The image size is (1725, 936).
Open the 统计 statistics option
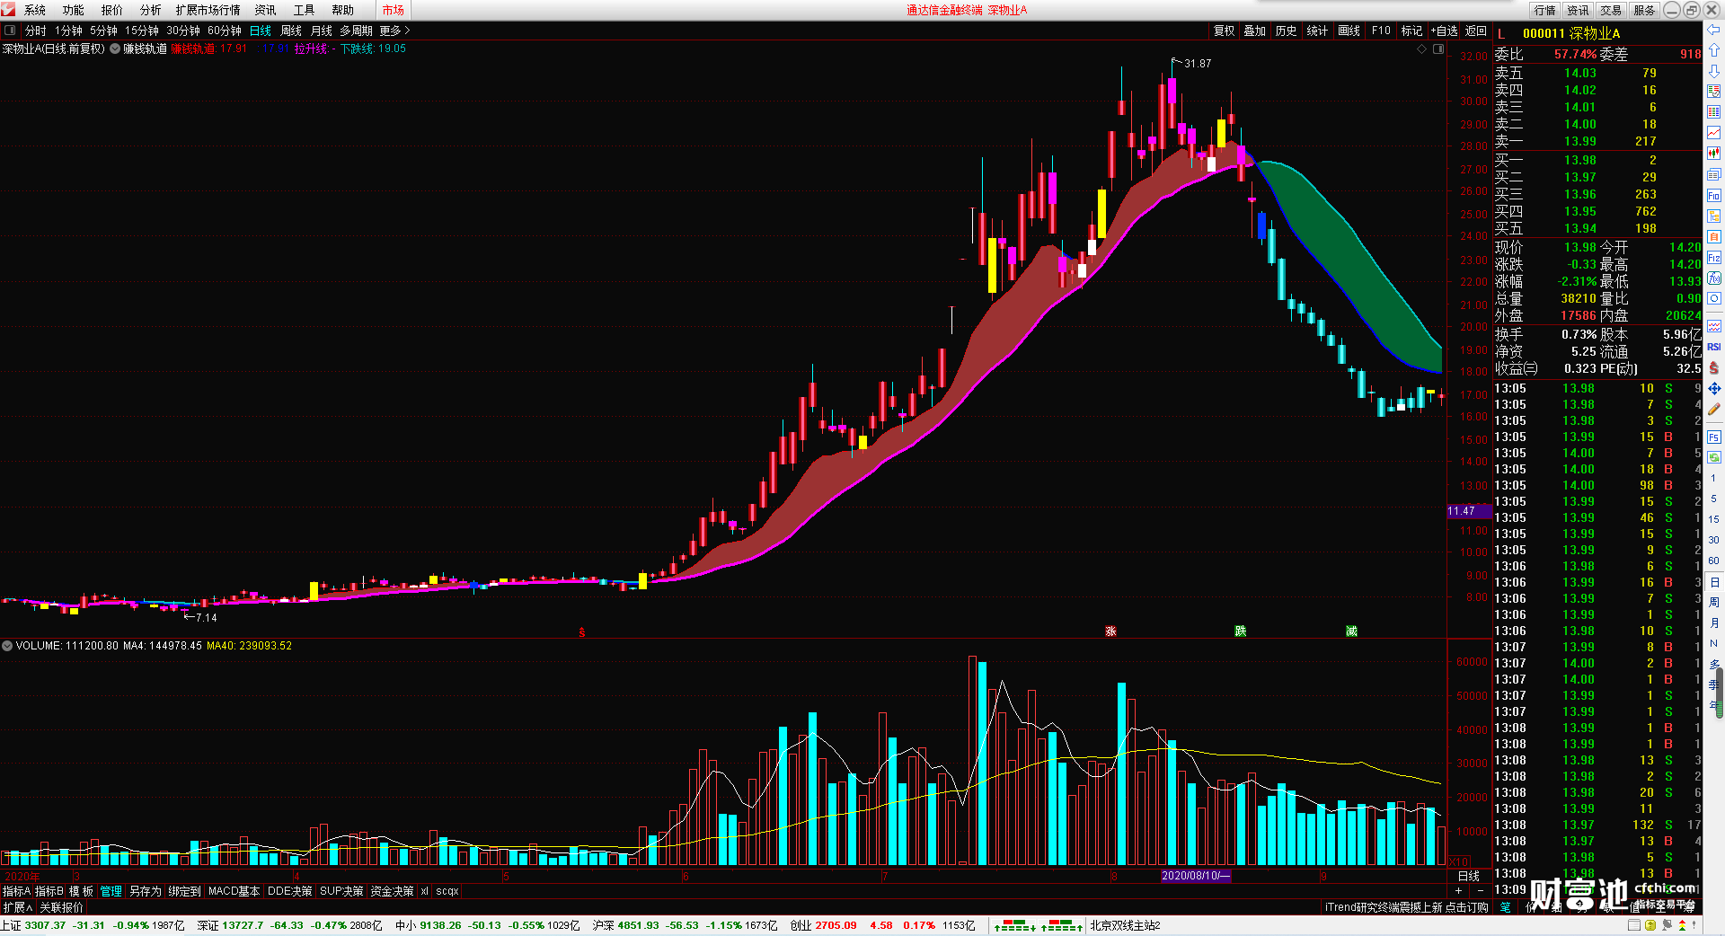tap(1317, 31)
